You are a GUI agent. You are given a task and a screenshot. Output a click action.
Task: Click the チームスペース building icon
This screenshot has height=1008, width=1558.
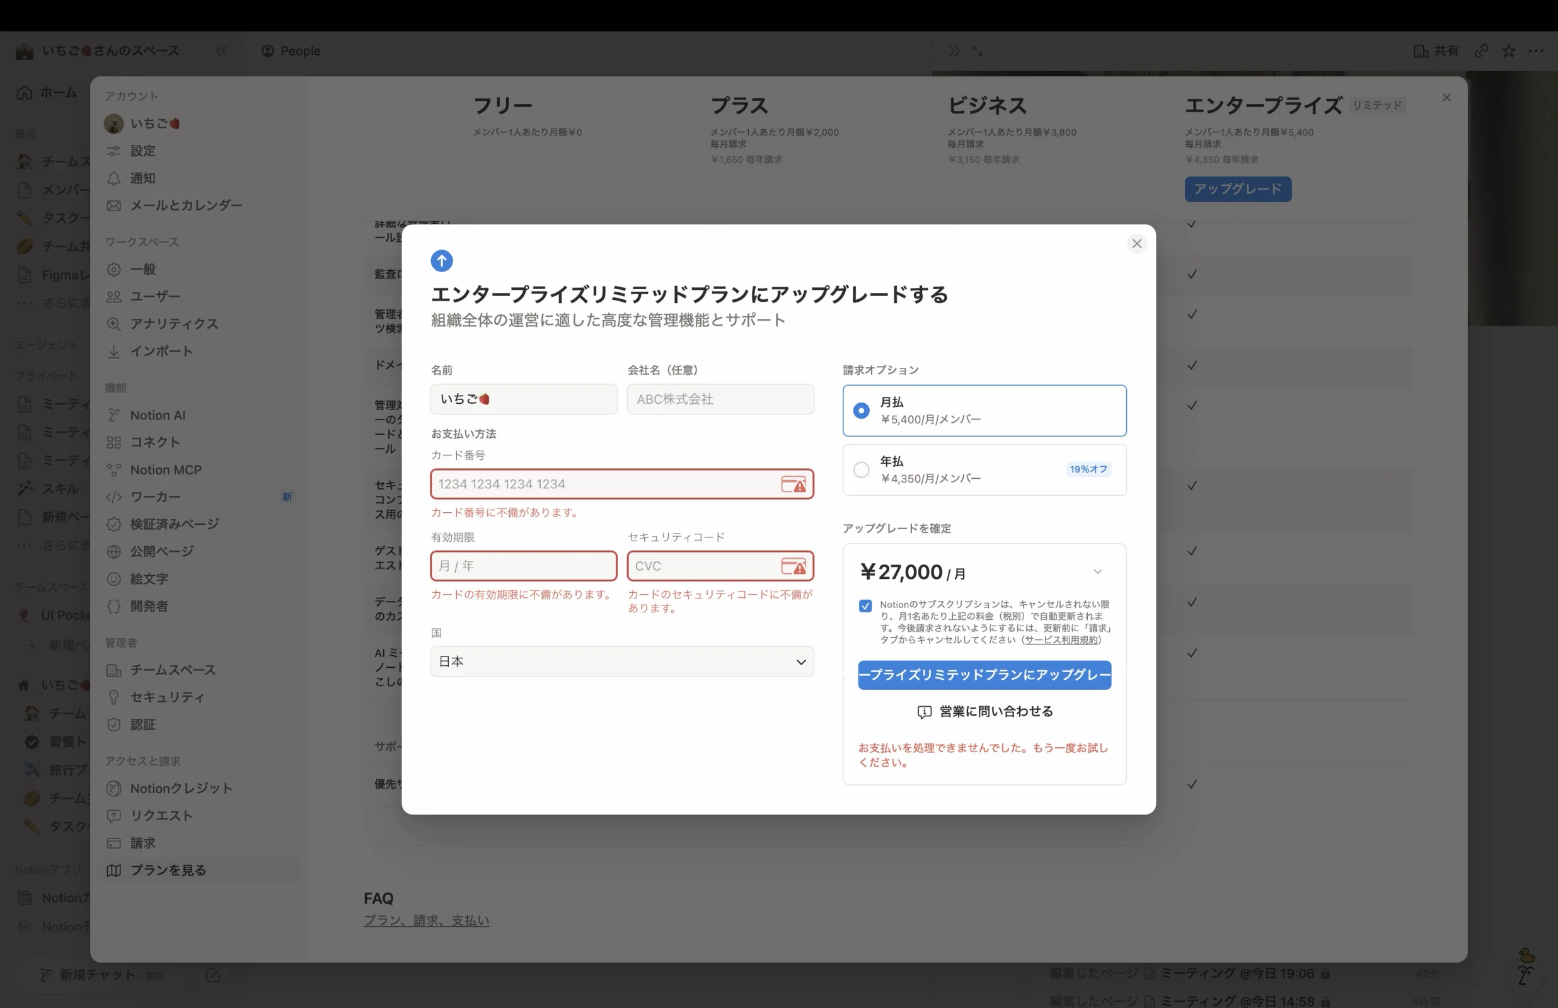click(x=114, y=670)
